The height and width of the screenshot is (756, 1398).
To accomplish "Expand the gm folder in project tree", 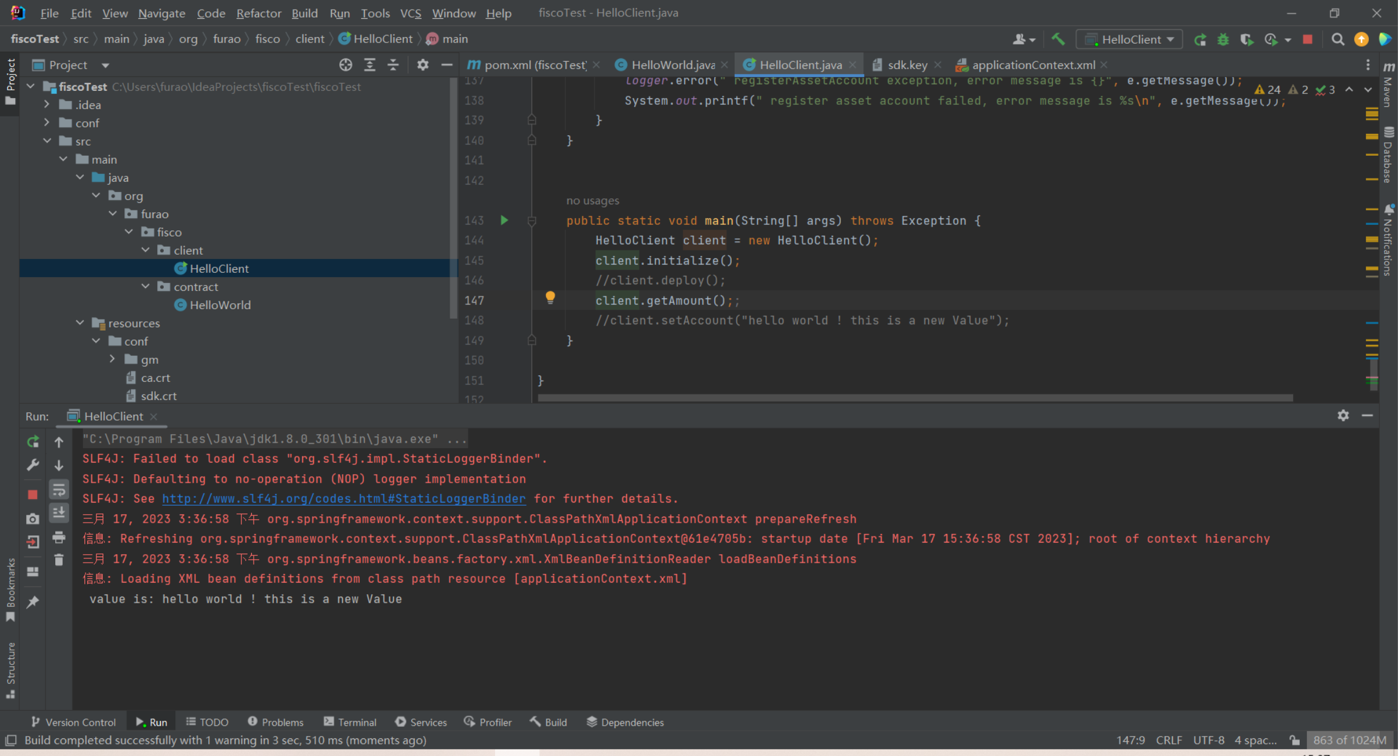I will [x=112, y=360].
